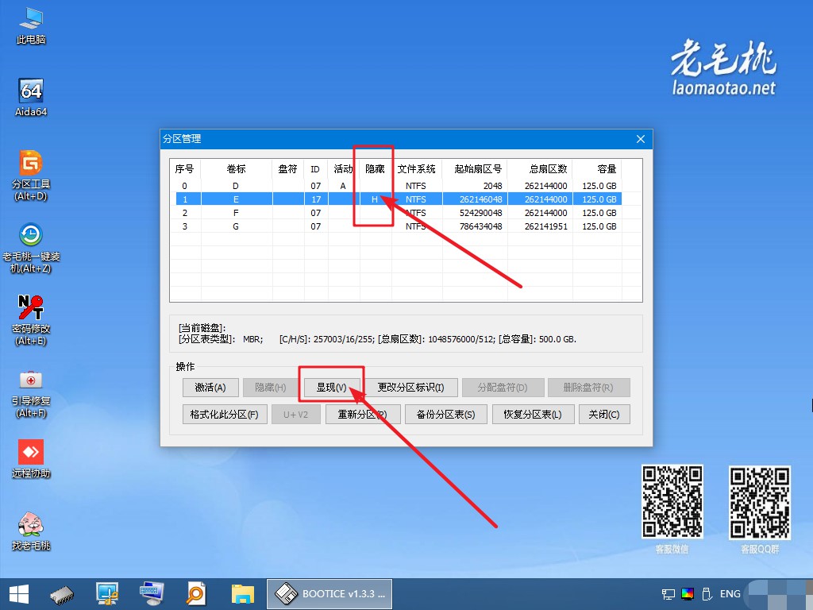The height and width of the screenshot is (610, 813).
Task: Click the 显现(V) button
Action: point(331,388)
